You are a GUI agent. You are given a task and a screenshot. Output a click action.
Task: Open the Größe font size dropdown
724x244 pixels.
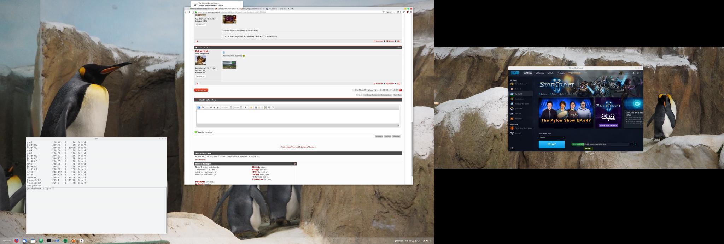238,107
